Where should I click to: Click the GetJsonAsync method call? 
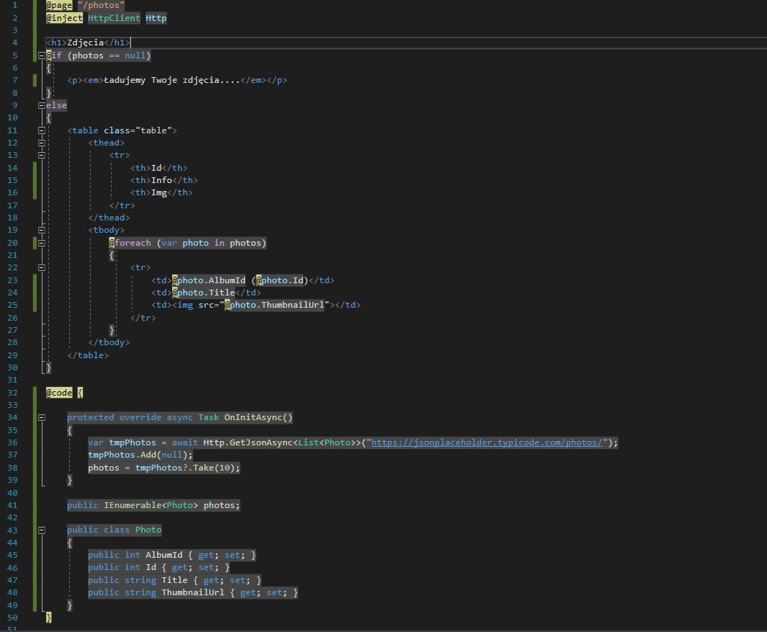(261, 442)
